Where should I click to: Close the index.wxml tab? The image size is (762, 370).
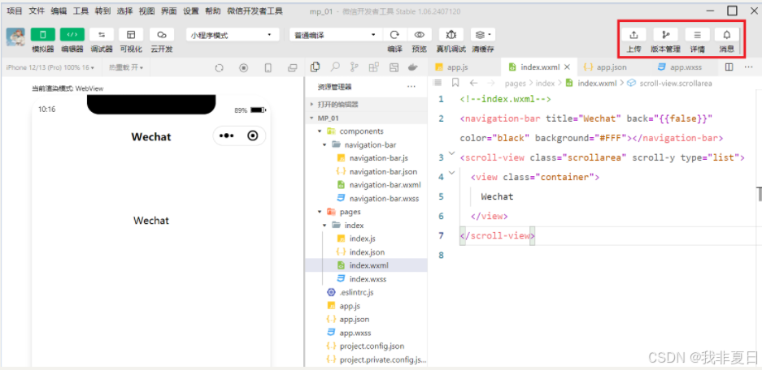click(x=567, y=67)
